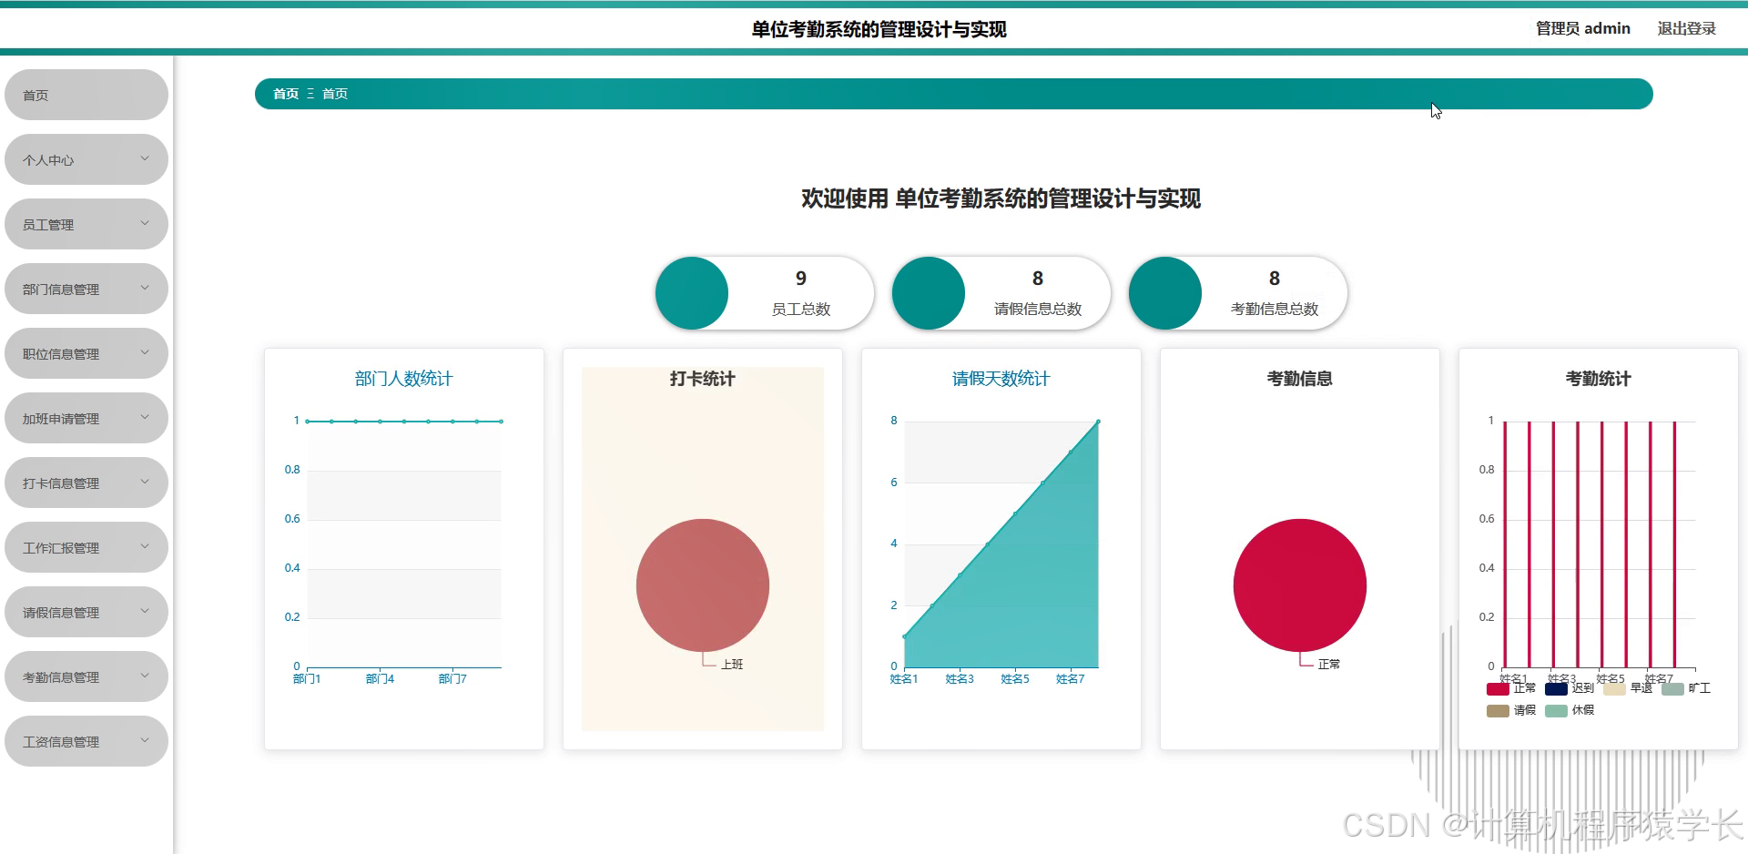Click the red 正常 pie in 考勤信息 chart
This screenshot has height=854, width=1748.
click(x=1299, y=585)
